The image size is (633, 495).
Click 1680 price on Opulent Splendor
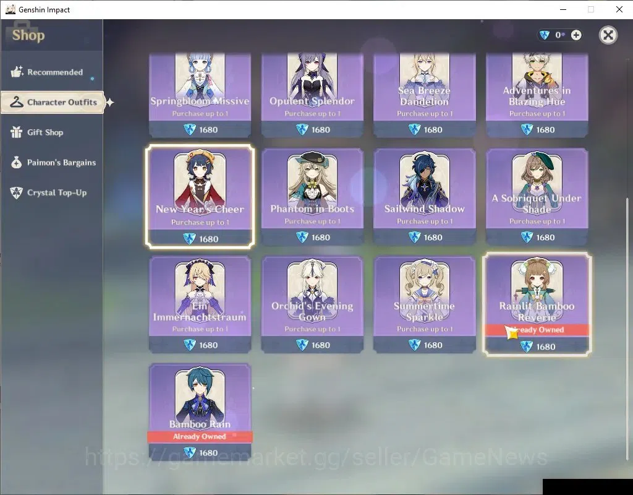point(321,130)
